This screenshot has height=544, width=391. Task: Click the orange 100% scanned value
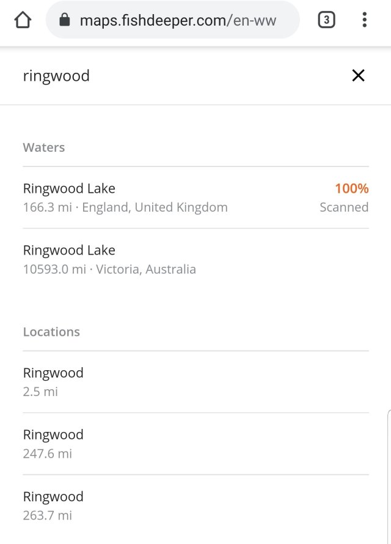pyautogui.click(x=351, y=188)
